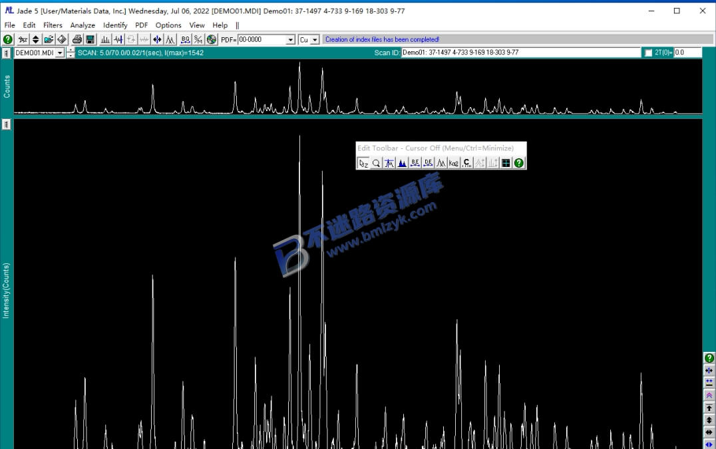Click the smooth pattern waveform icon
Screen dimensions: 716x449
click(x=118, y=40)
